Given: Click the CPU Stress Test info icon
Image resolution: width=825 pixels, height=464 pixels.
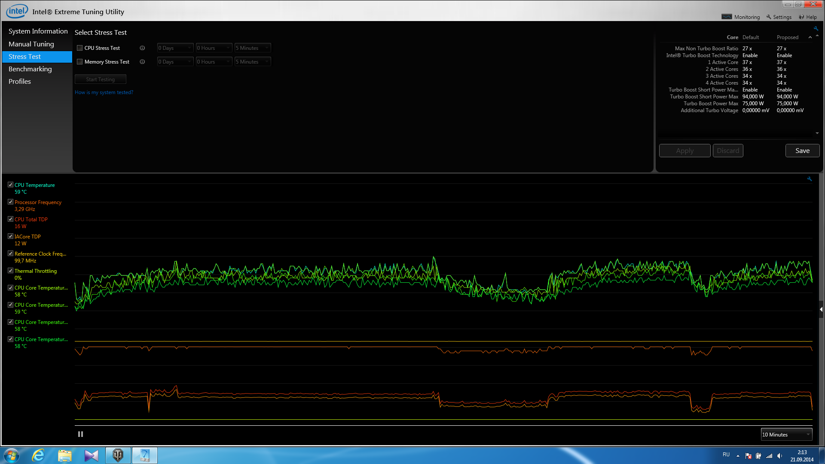Looking at the screenshot, I should tap(142, 48).
